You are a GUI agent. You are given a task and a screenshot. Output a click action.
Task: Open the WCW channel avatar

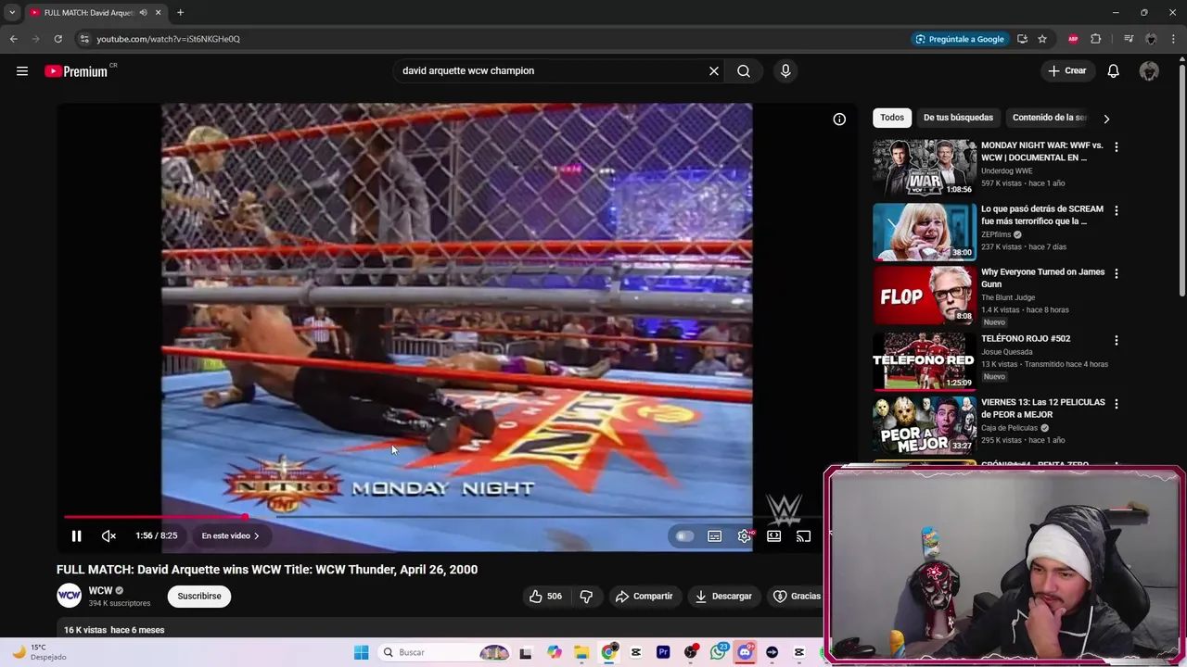click(x=69, y=596)
